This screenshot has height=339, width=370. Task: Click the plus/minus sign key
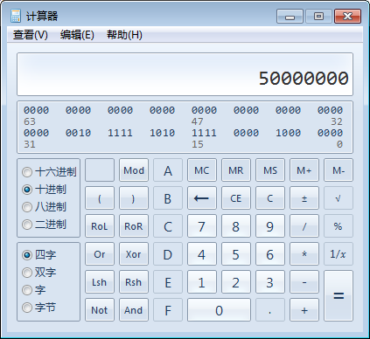[x=304, y=198]
